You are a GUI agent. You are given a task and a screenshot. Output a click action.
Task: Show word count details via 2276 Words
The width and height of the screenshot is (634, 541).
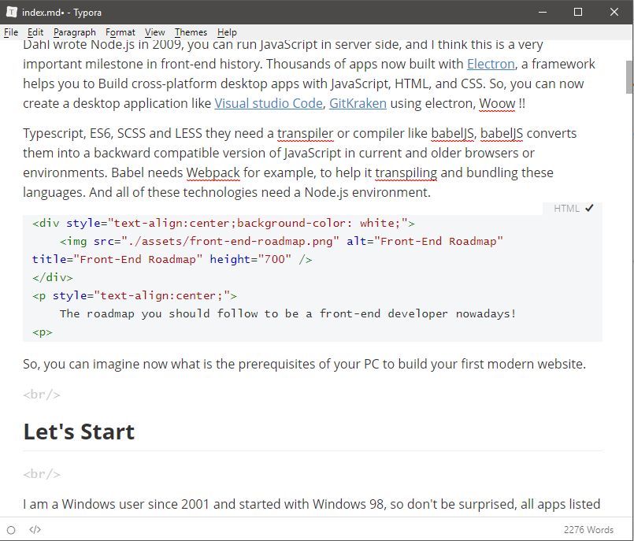[x=588, y=530]
